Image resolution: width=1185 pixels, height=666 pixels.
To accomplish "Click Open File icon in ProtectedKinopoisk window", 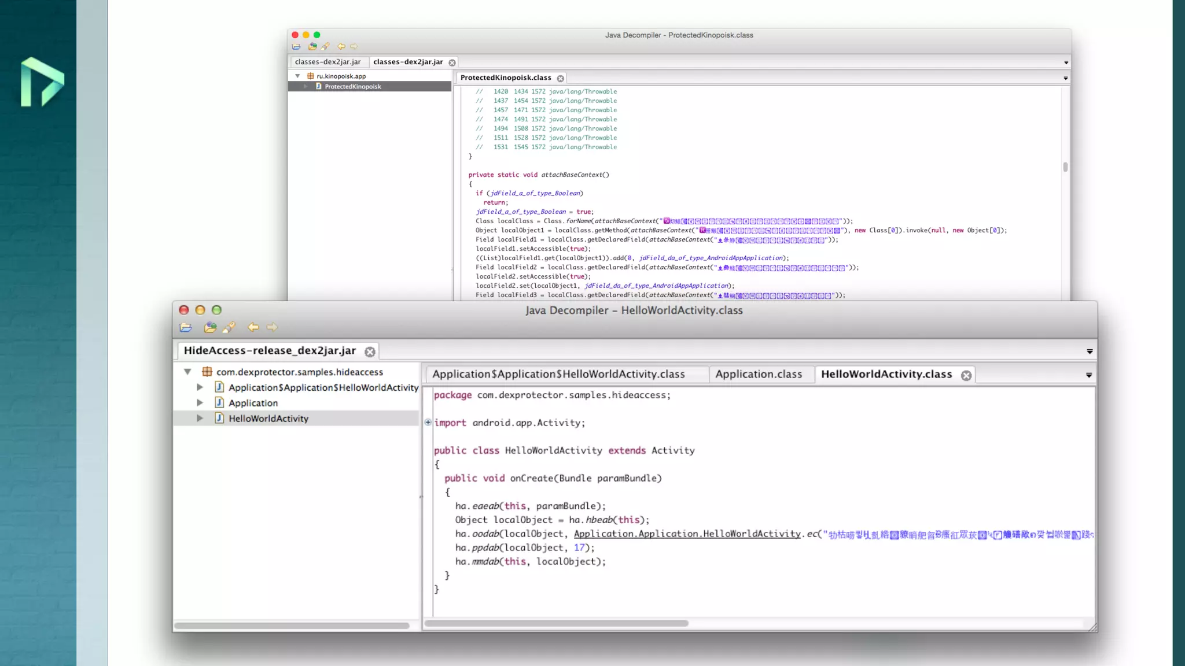I will [296, 46].
